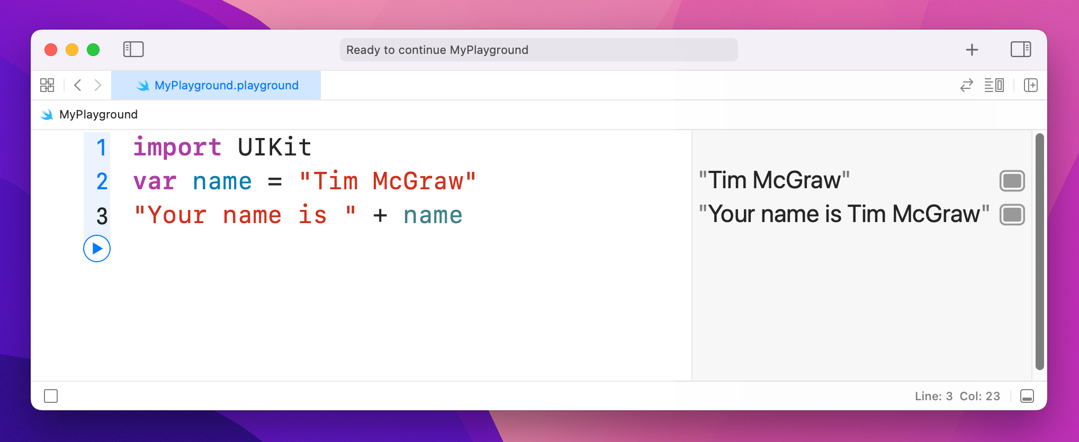
Task: Click "Tim McGraw" result text in sidebar
Action: pyautogui.click(x=774, y=180)
